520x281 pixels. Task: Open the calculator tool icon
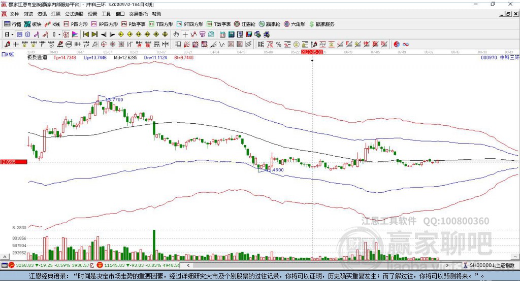(232, 34)
